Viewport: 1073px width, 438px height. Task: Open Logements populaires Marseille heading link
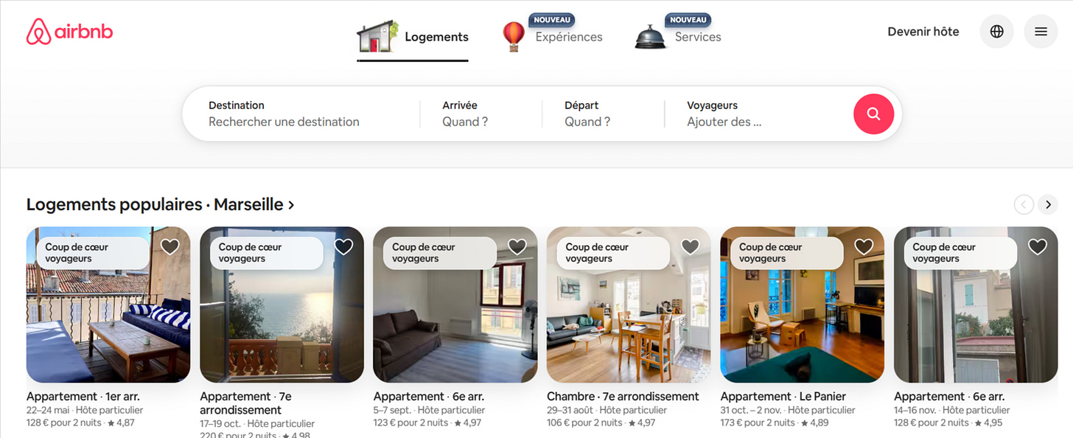(x=161, y=204)
